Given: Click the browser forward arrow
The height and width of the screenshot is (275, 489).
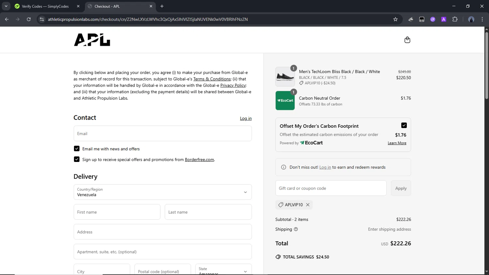Looking at the screenshot, I should coord(18,19).
